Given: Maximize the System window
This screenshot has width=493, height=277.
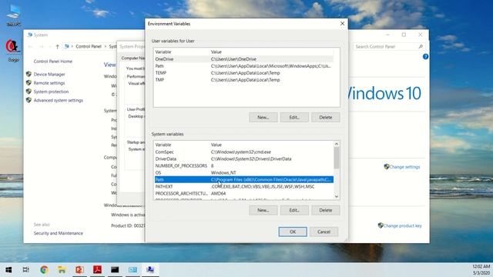Looking at the screenshot, I should click(x=404, y=35).
